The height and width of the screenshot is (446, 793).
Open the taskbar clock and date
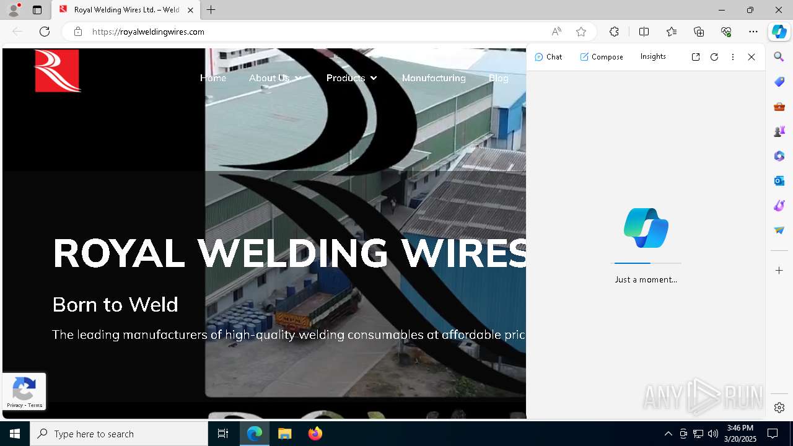740,434
